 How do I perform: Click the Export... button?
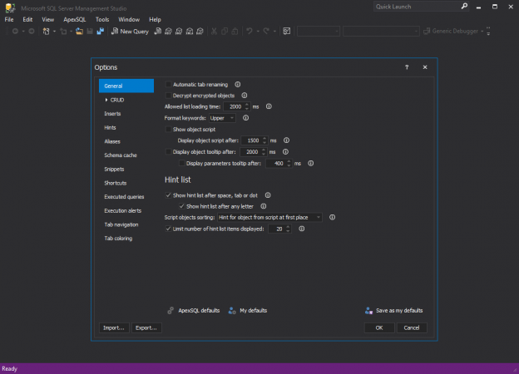(146, 327)
